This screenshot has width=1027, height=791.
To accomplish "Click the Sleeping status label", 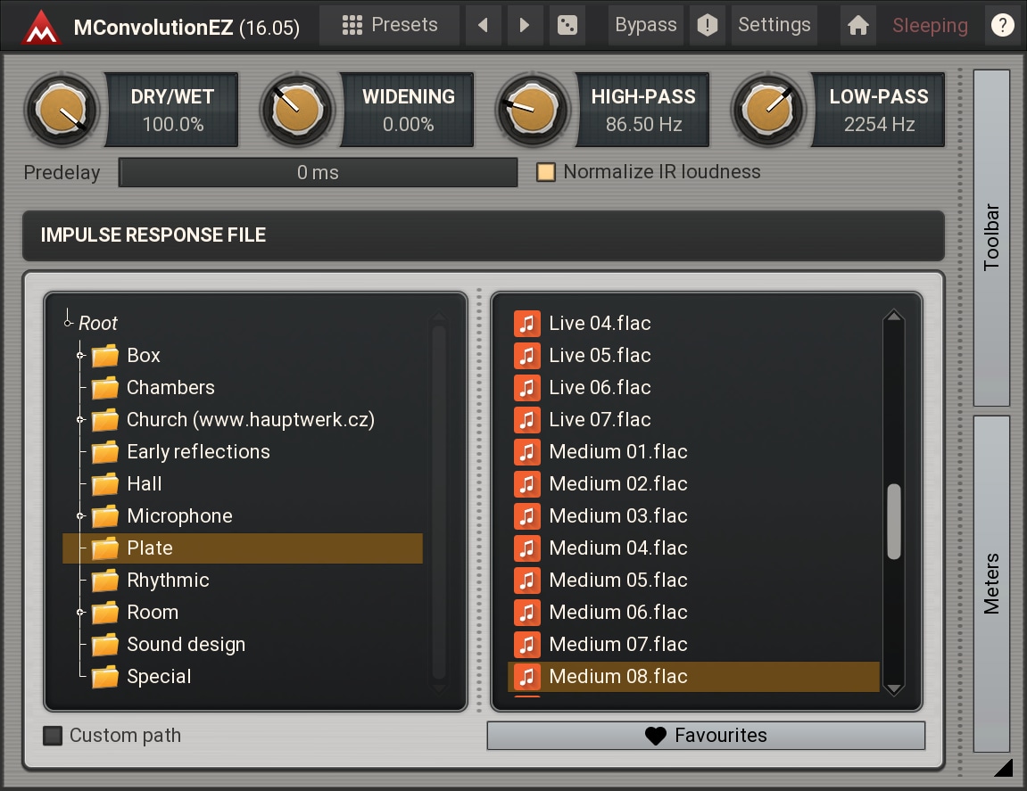I will click(930, 26).
